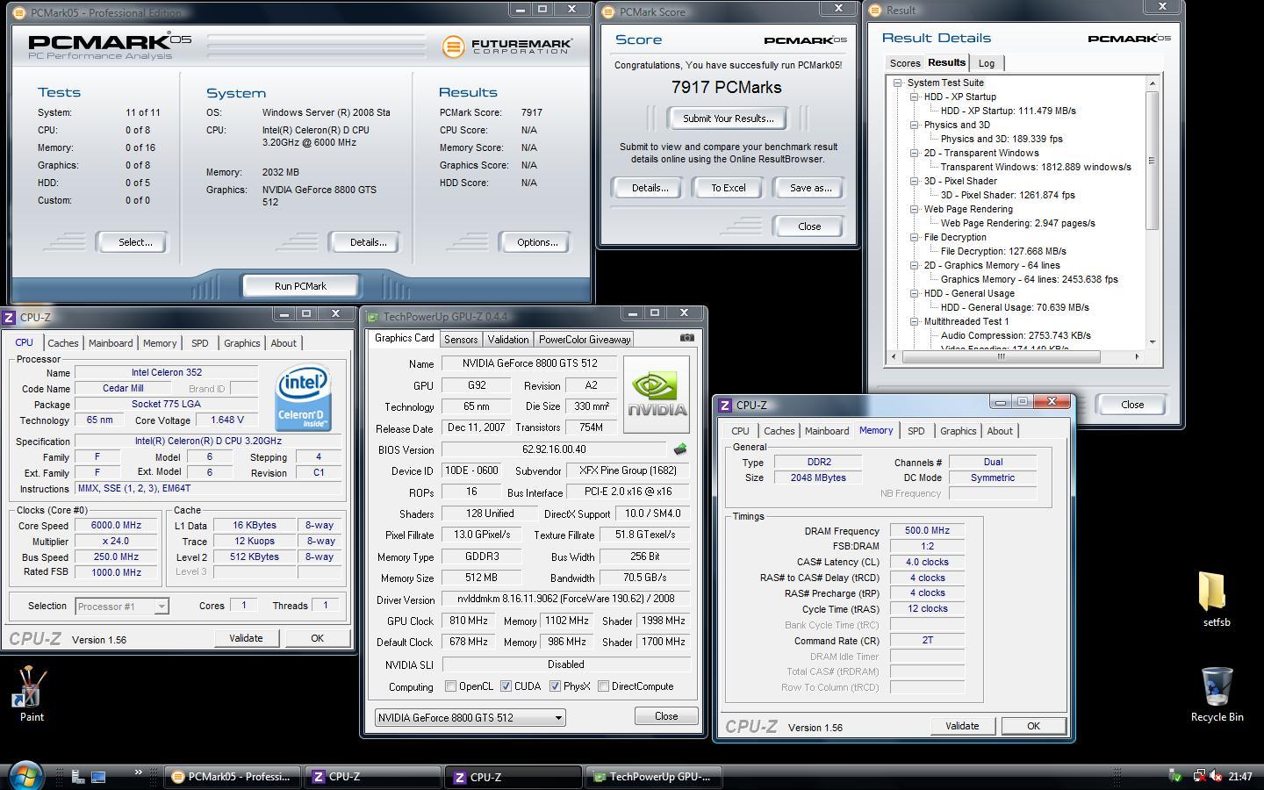Click the Futuremark Corporation logo

tap(506, 47)
